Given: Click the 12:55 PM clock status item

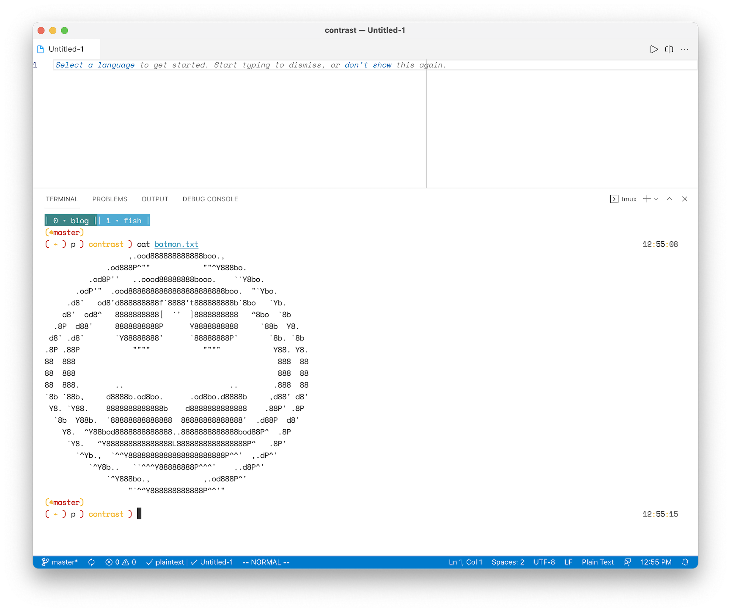Looking at the screenshot, I should coord(656,562).
